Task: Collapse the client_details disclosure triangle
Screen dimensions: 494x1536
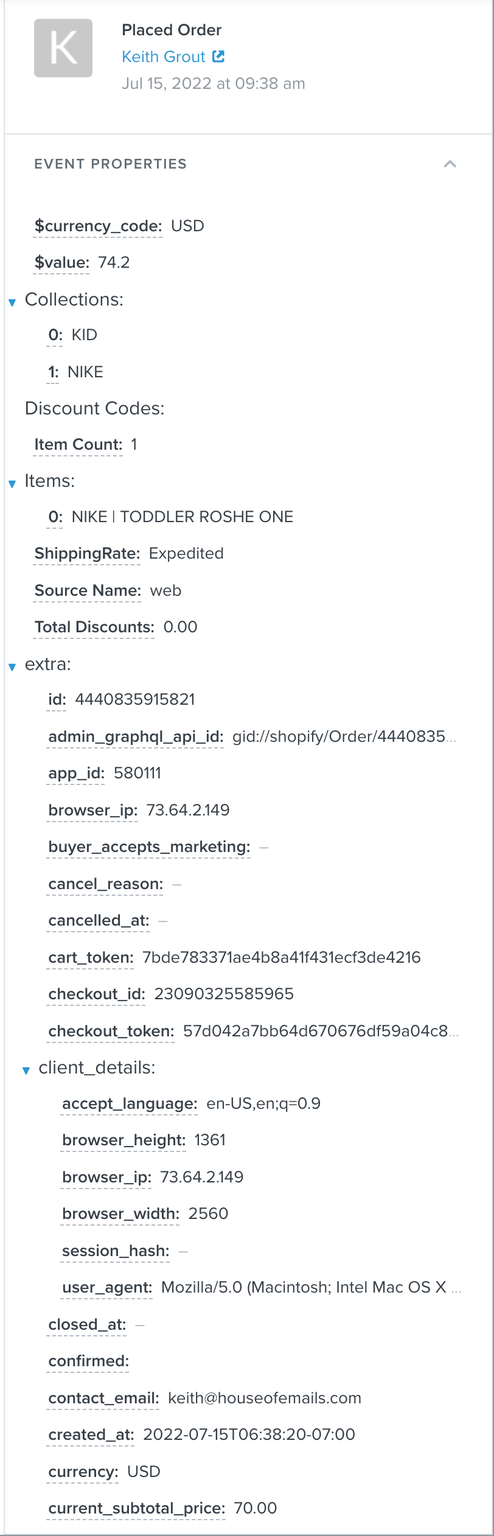Action: click(26, 1070)
